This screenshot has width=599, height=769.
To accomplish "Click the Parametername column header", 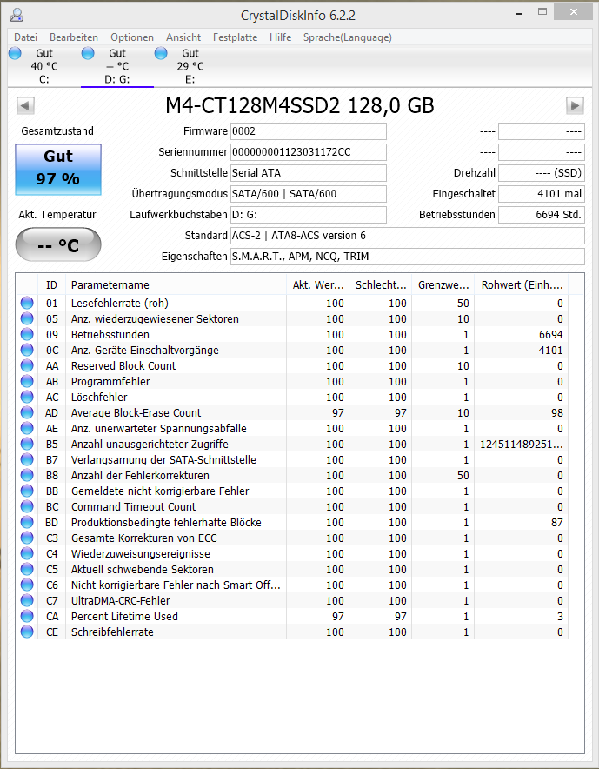I will click(x=176, y=285).
